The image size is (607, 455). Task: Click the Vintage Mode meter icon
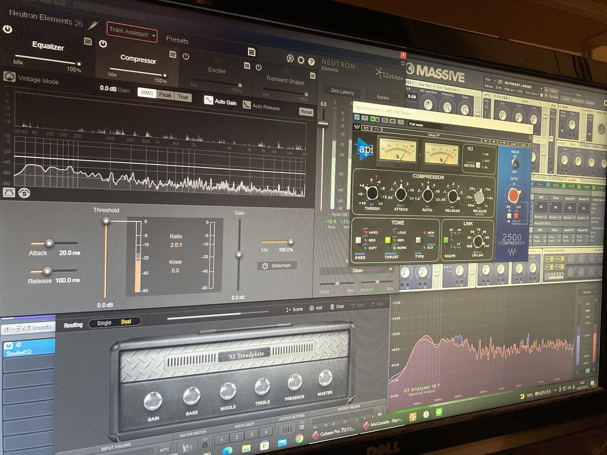point(9,77)
